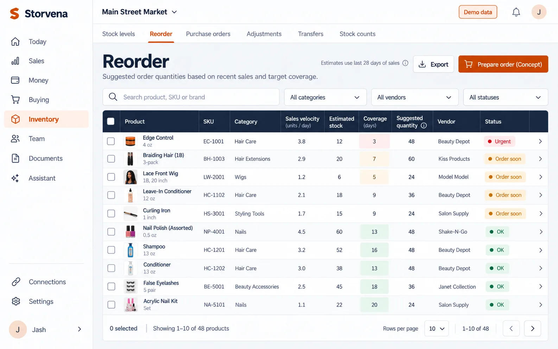Click the Demo data button

(x=478, y=12)
